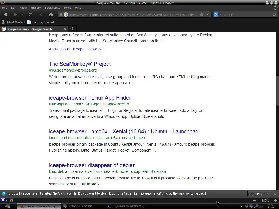Click the vertical page scrollbar thumb
This screenshot has width=279, height=209.
pyautogui.click(x=277, y=91)
